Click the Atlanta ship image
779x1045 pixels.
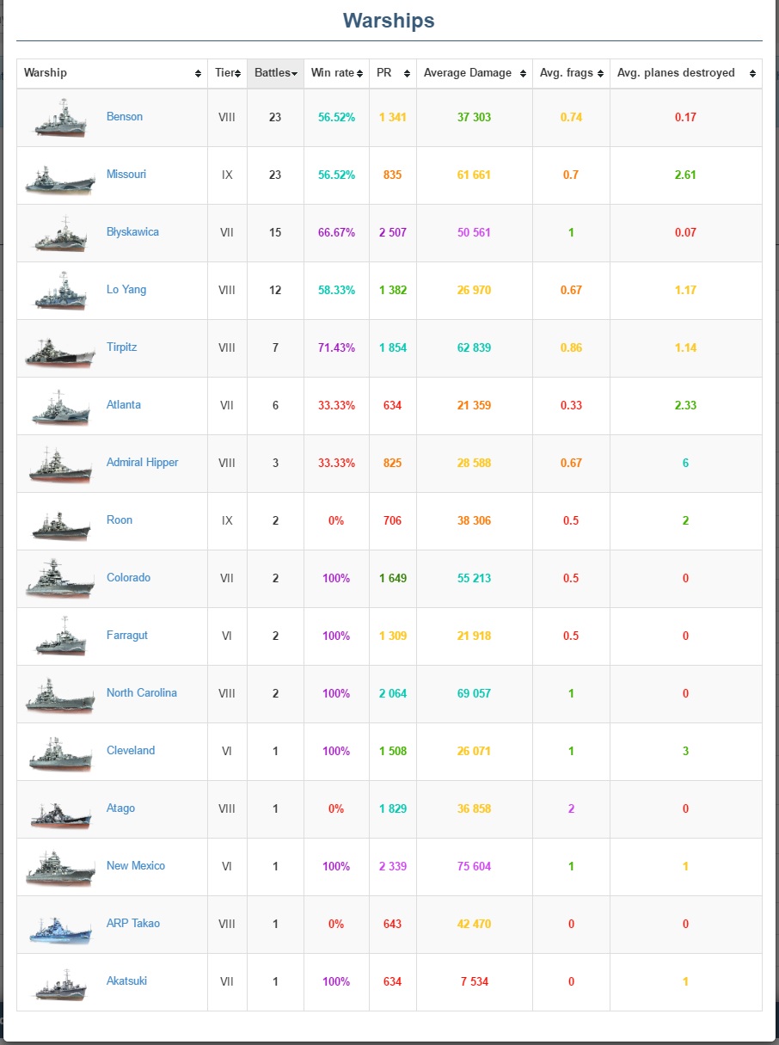click(x=60, y=406)
